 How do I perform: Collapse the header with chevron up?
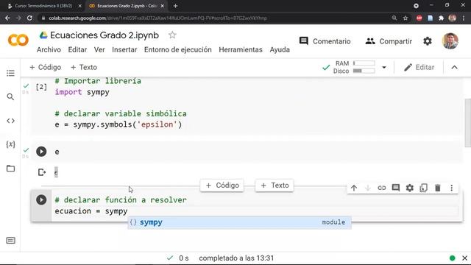455,67
